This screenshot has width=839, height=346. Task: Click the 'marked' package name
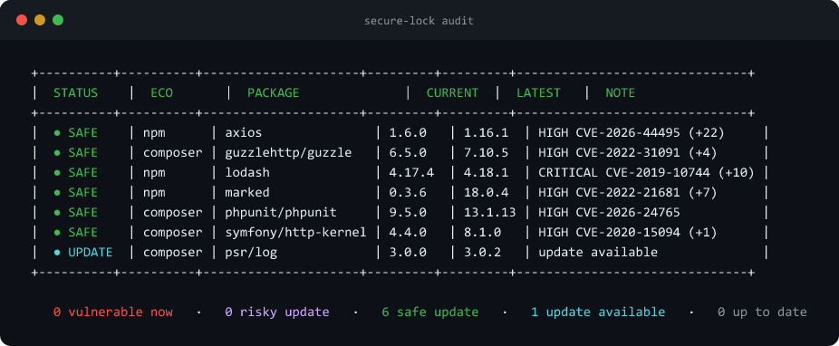[x=247, y=193]
